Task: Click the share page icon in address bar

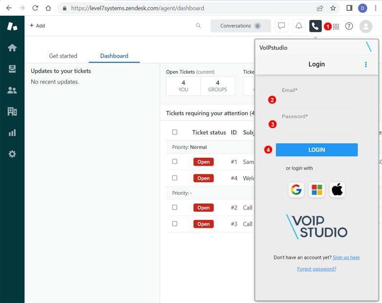Action: (x=320, y=8)
